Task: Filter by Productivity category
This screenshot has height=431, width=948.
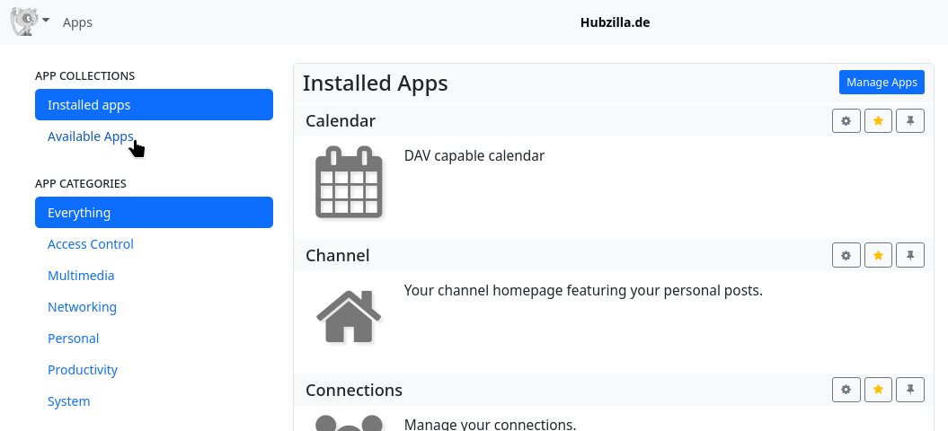Action: [x=83, y=370]
